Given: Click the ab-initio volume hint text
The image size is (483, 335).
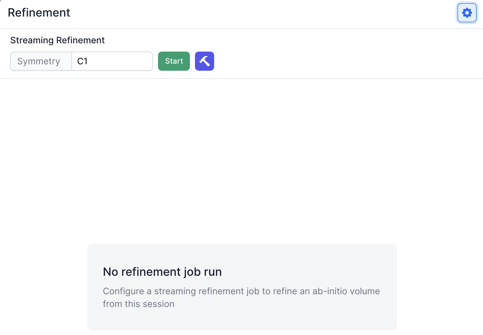Looking at the screenshot, I should (x=241, y=297).
